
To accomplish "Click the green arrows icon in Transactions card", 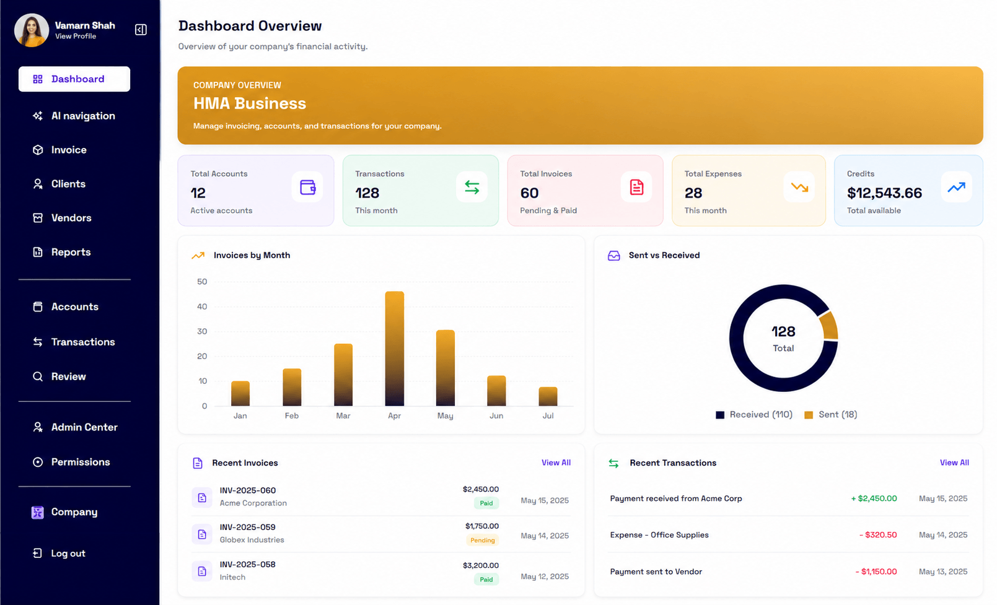I will coord(472,187).
